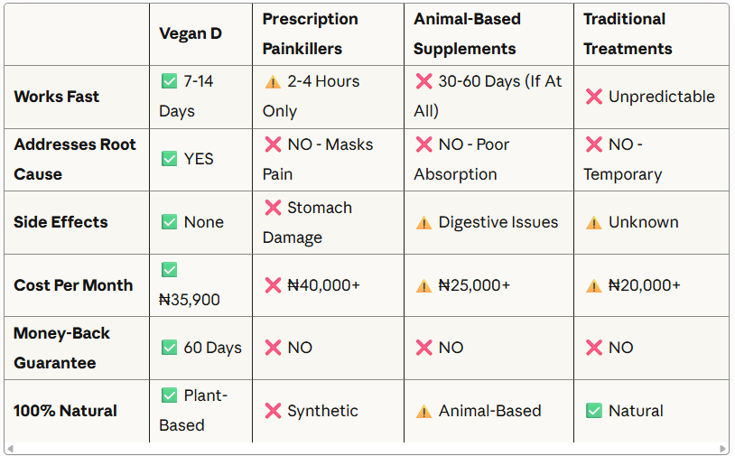This screenshot has height=456, width=735.
Task: Click the red X beside Unpredictable
Action: coord(594,97)
